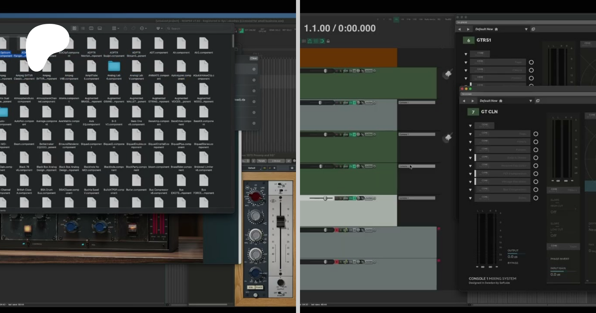The height and width of the screenshot is (313, 596).
Task: Toggle the circle beside the first GT CLN module
Action: [536, 134]
